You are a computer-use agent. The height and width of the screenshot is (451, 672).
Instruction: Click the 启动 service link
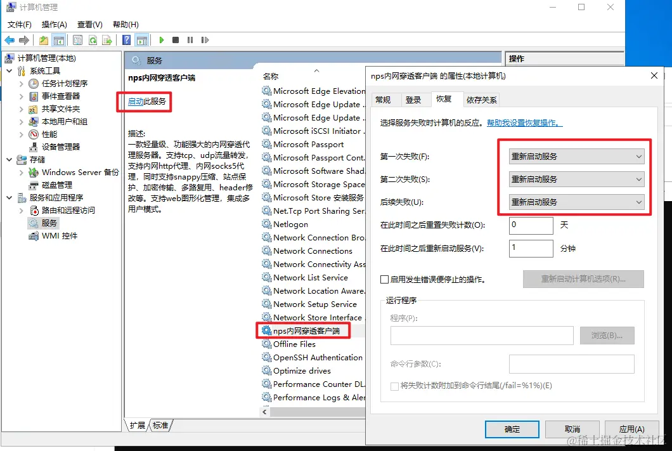click(136, 101)
